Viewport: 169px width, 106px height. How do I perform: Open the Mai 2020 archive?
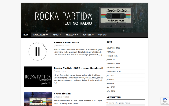point(110,83)
